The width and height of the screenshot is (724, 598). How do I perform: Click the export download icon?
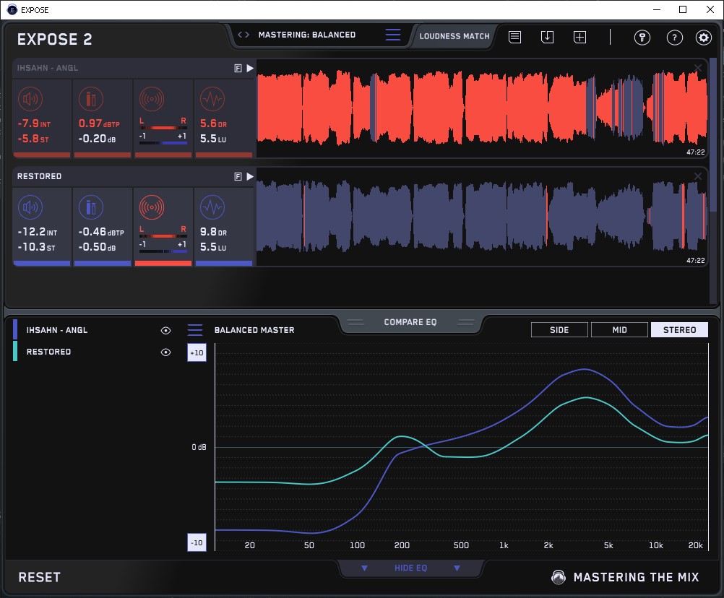tap(547, 37)
